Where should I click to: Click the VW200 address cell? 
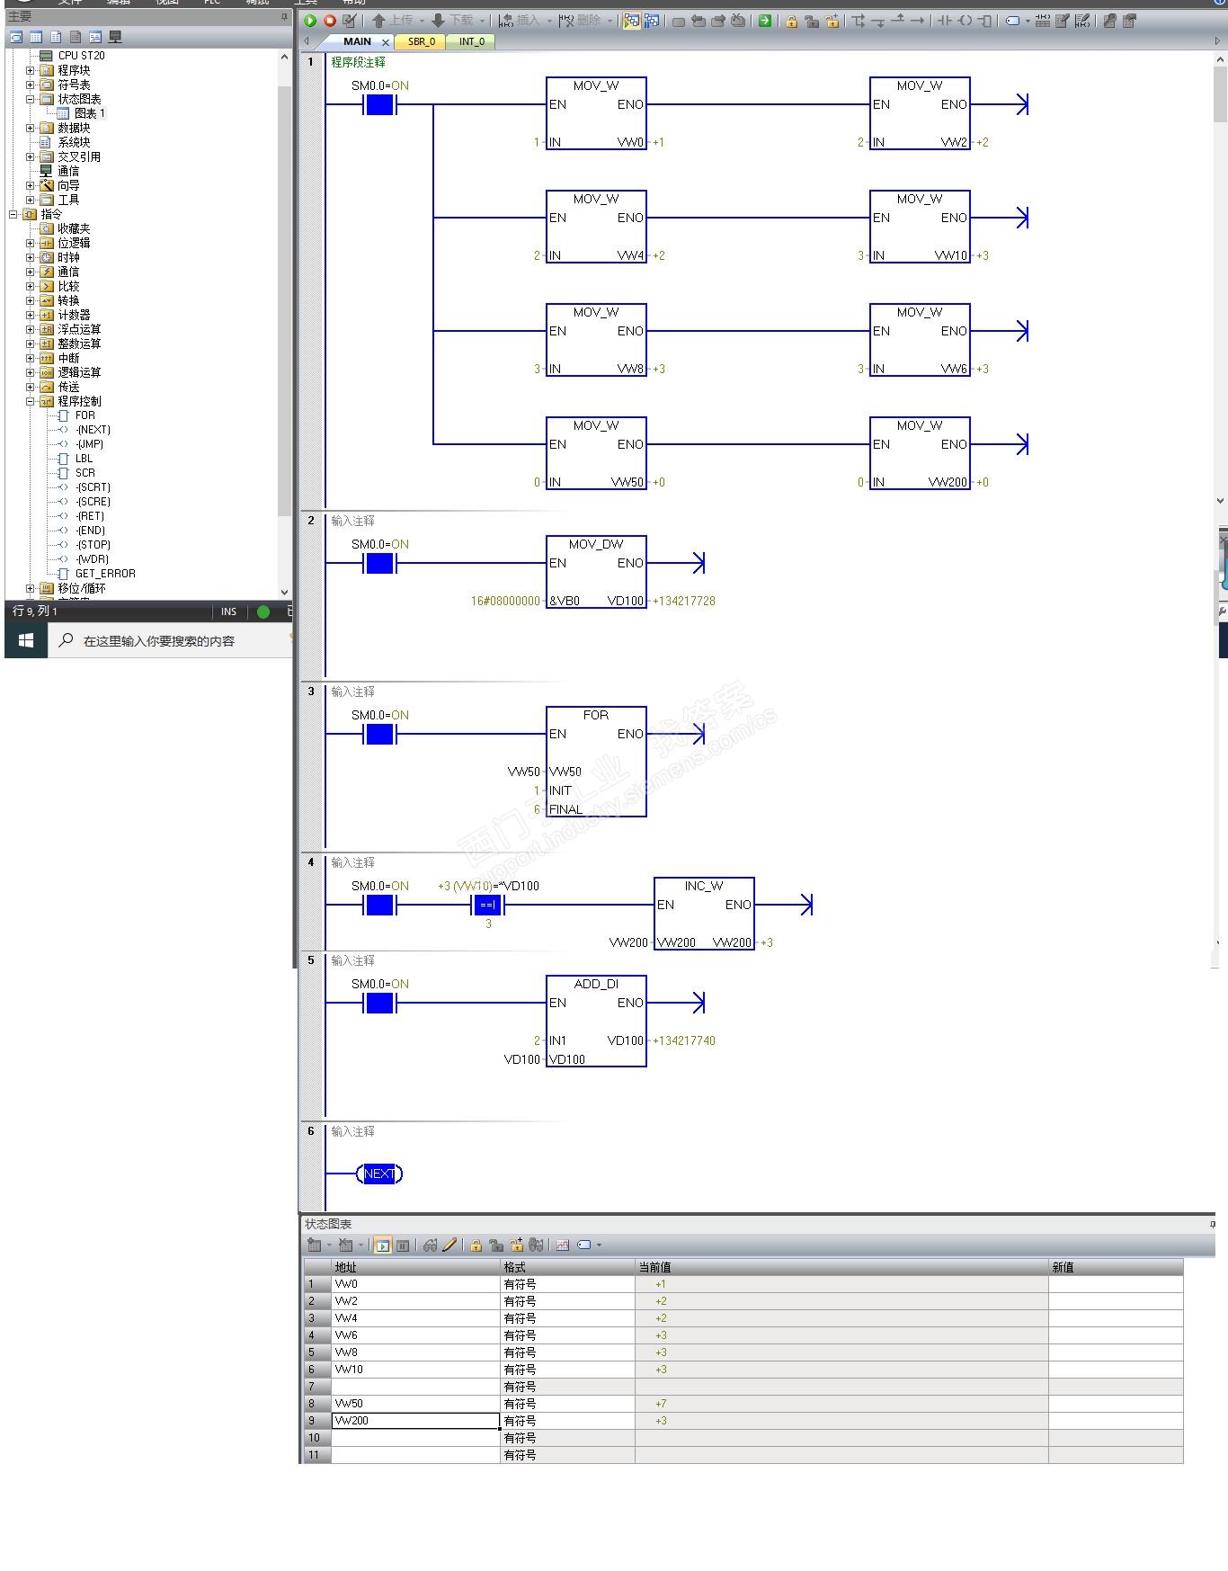(416, 1421)
